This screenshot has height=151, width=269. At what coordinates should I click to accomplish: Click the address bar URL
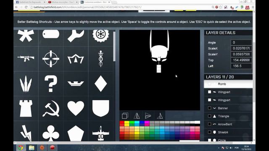click(x=87, y=7)
